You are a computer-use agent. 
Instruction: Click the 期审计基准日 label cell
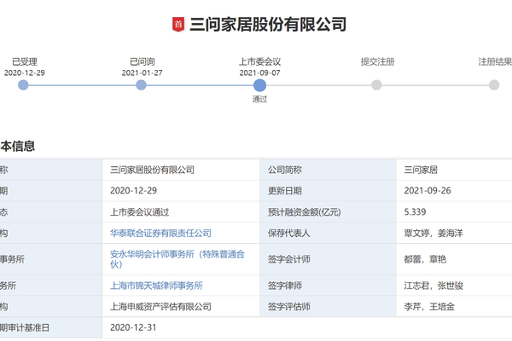(50, 327)
